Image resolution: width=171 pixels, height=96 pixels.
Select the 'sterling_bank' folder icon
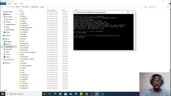pyautogui.click(x=20, y=30)
